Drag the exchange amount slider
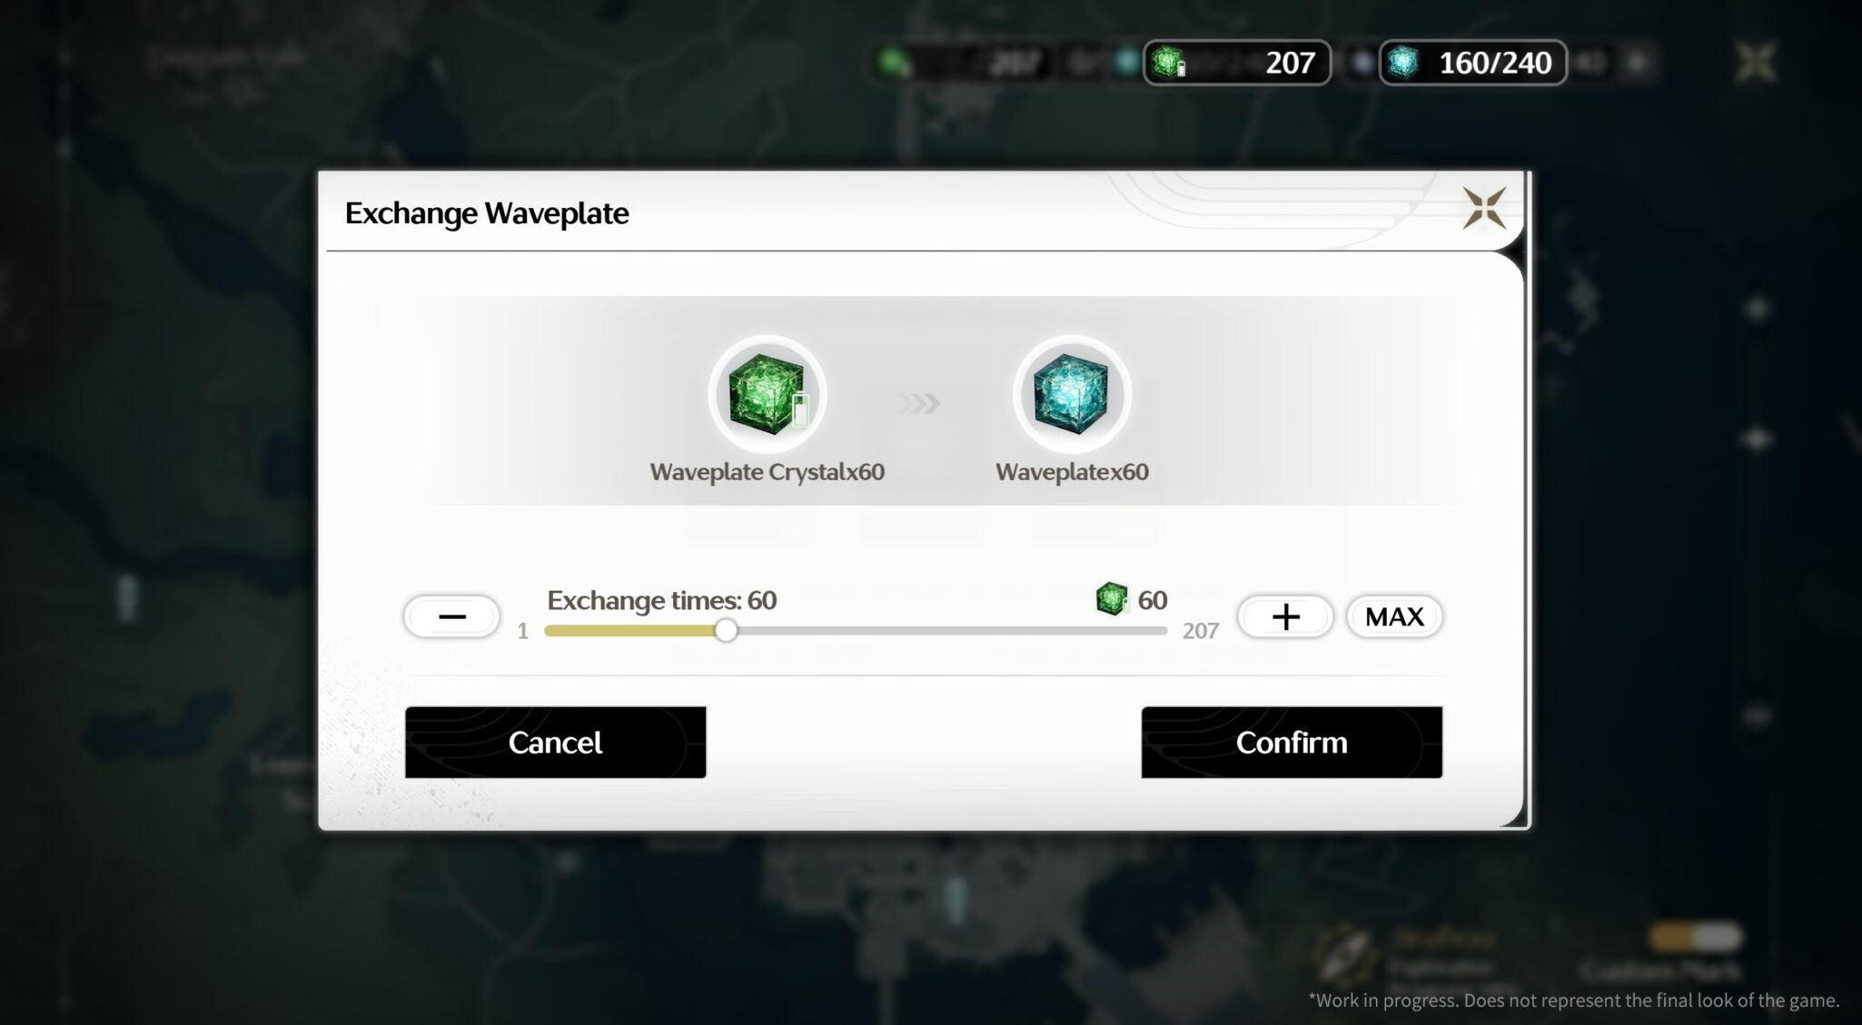 (x=726, y=630)
